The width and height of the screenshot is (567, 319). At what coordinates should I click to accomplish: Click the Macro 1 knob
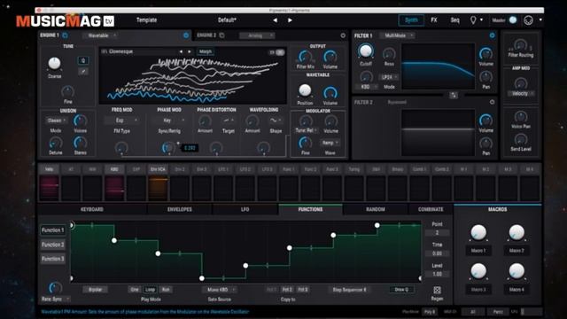tap(478, 232)
